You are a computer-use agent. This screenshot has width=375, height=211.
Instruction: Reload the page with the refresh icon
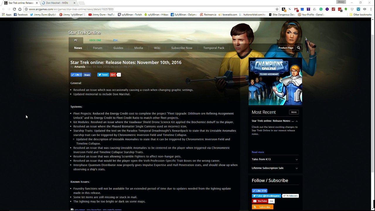point(14,9)
